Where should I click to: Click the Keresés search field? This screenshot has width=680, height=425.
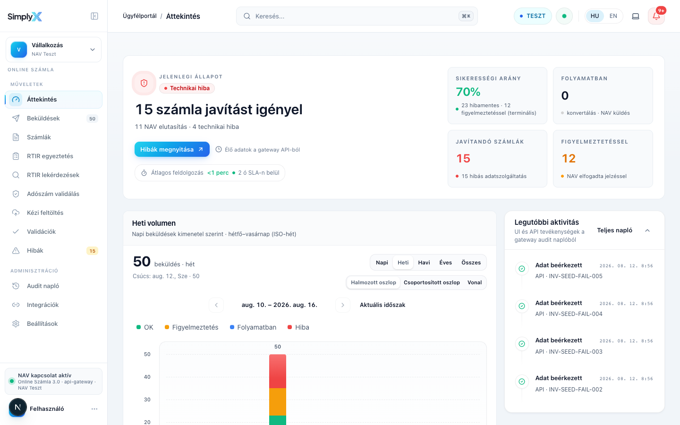point(357,16)
